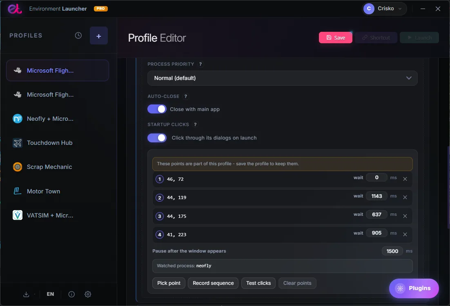This screenshot has width=450, height=306.
Task: Add a new profile with the plus button
Action: tap(99, 35)
